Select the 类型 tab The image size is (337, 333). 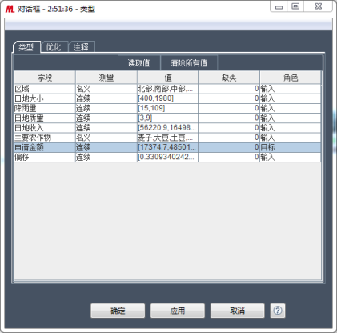coord(26,47)
